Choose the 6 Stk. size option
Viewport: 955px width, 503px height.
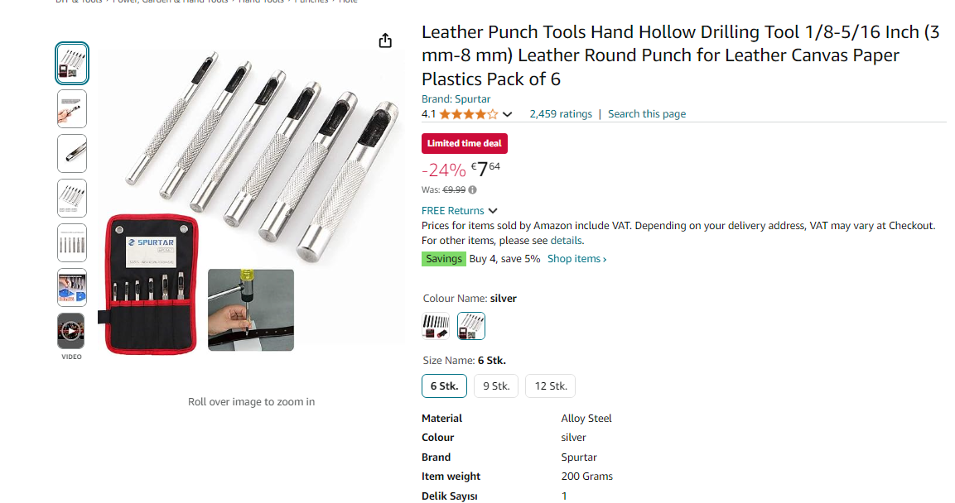[444, 386]
